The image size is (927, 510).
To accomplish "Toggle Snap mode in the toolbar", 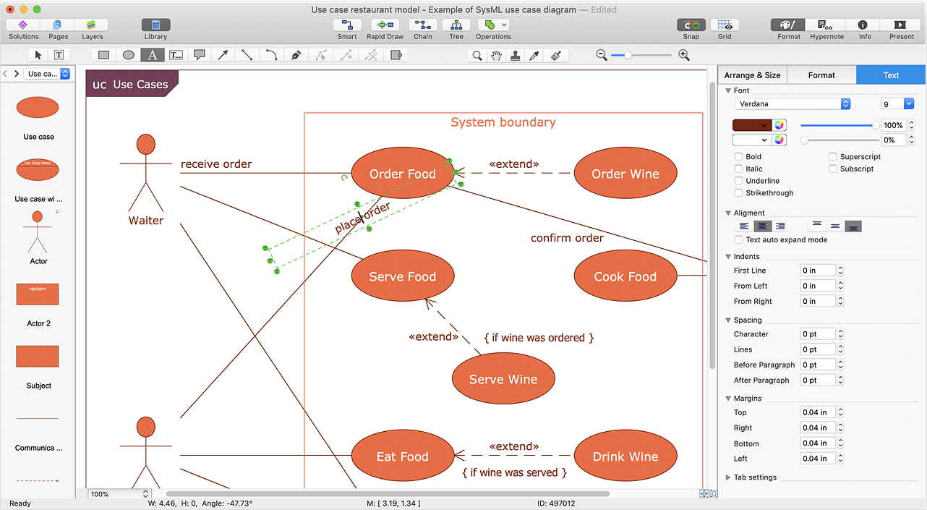I will point(691,29).
